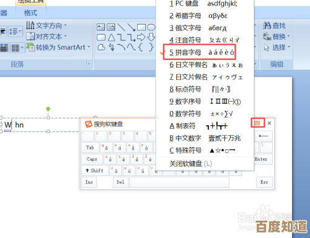Screen dimensions: 310x238
Task: Choose 3 俄文字母 layout
Action: click(205, 28)
